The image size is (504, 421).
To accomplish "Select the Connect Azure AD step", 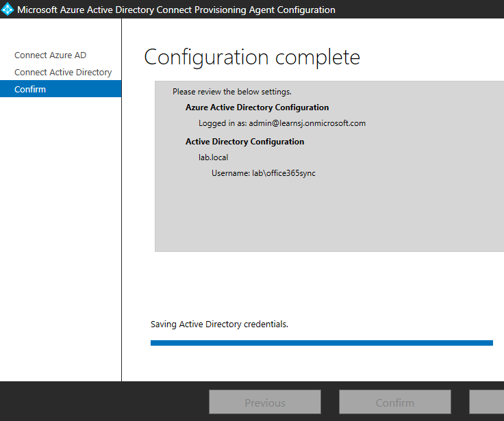I will point(50,55).
